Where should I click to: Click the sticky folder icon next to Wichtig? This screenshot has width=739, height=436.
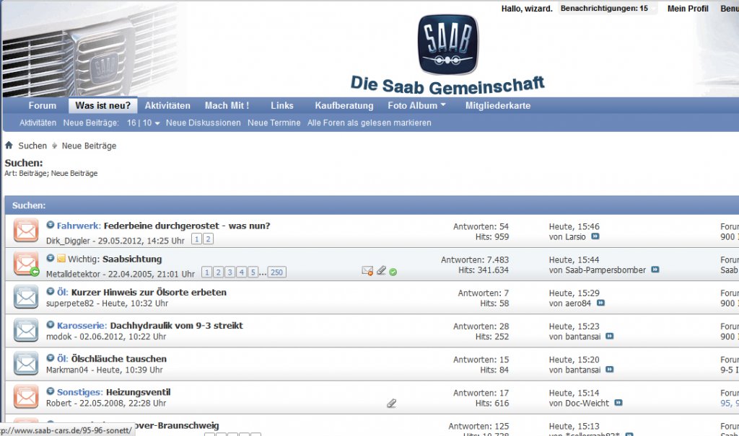[61, 259]
